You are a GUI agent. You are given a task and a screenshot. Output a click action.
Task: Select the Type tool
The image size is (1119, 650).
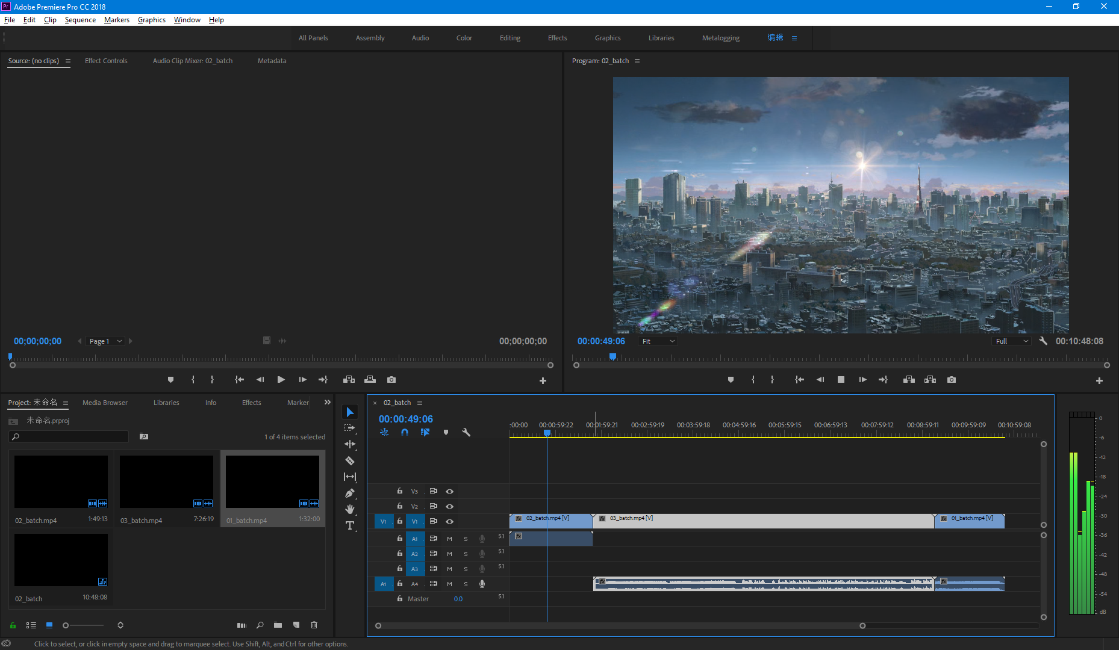click(x=350, y=525)
